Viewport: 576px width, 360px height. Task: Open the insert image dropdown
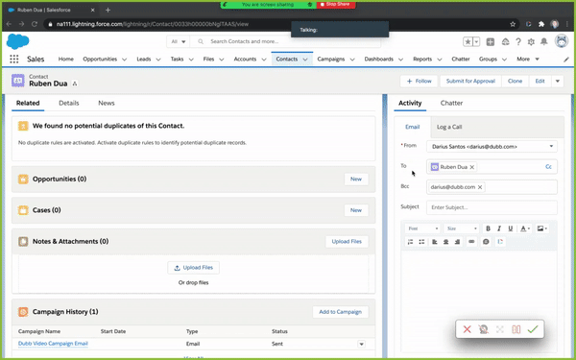(541, 228)
